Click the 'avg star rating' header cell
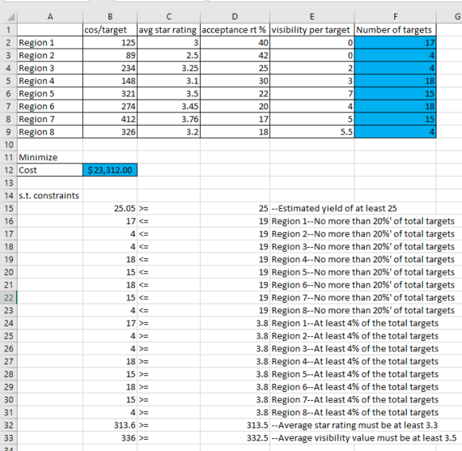462x451 pixels. [x=169, y=29]
